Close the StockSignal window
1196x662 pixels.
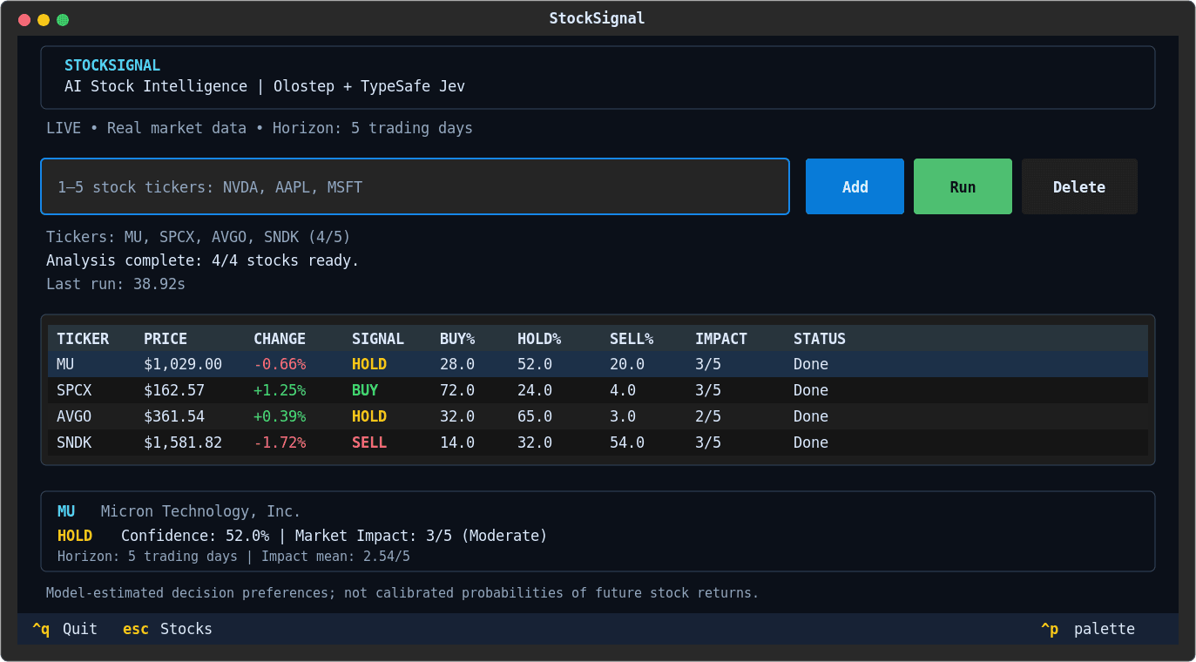click(24, 20)
